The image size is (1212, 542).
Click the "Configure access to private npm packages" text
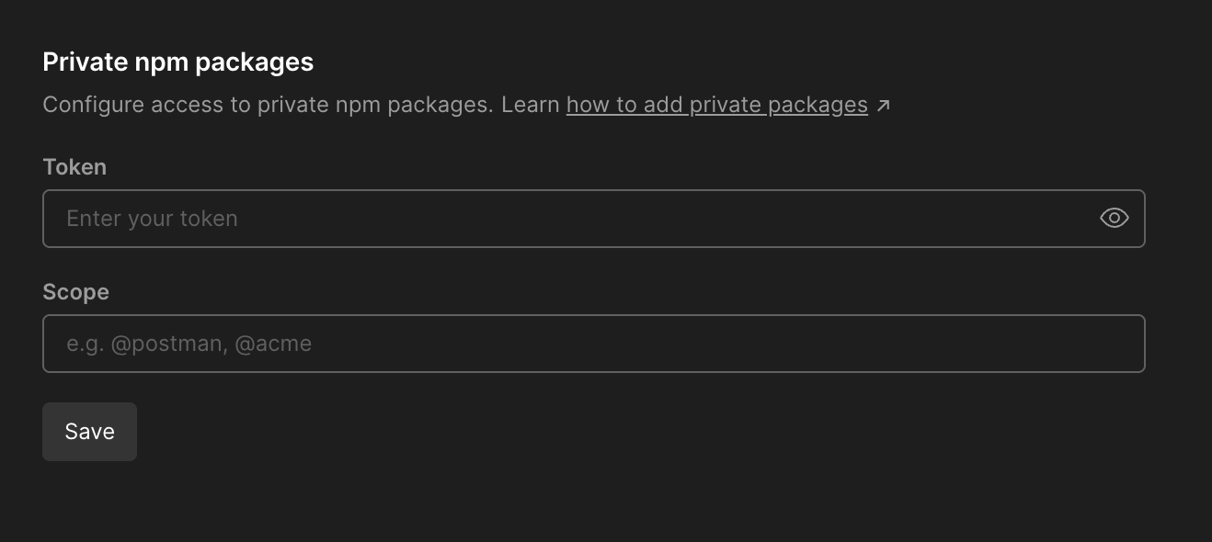267,105
